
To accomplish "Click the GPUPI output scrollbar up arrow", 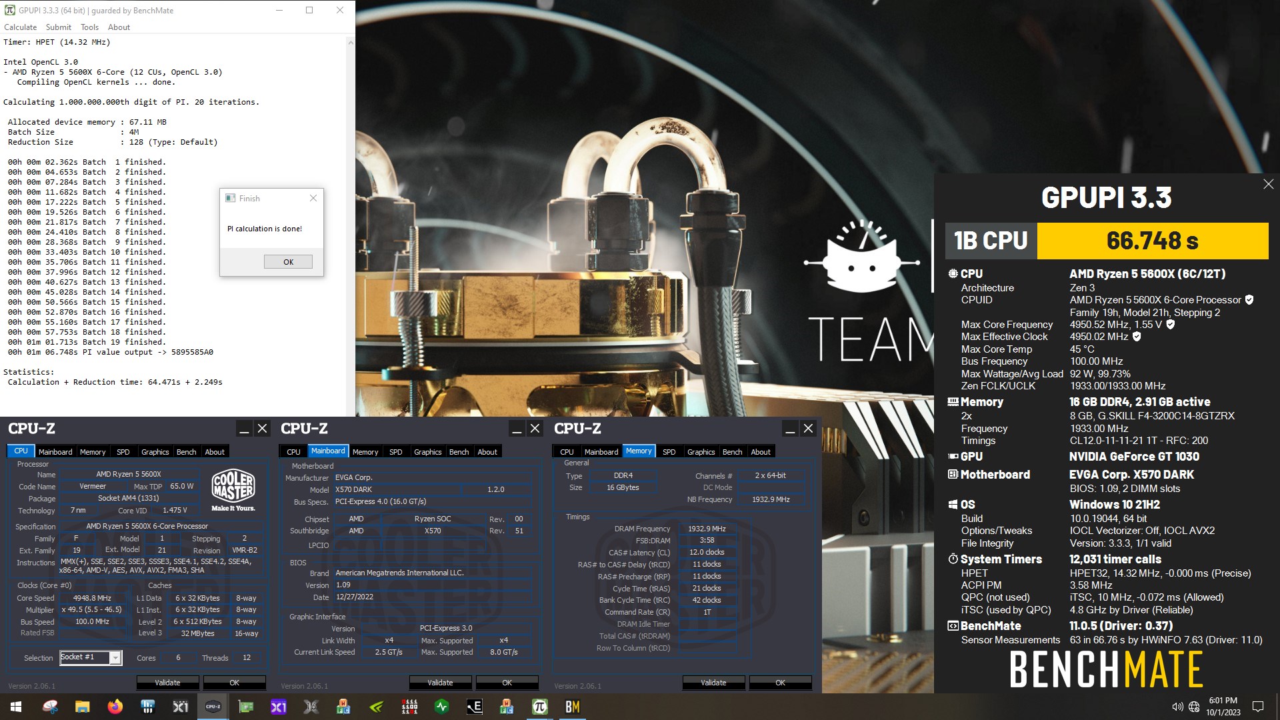I will (351, 42).
